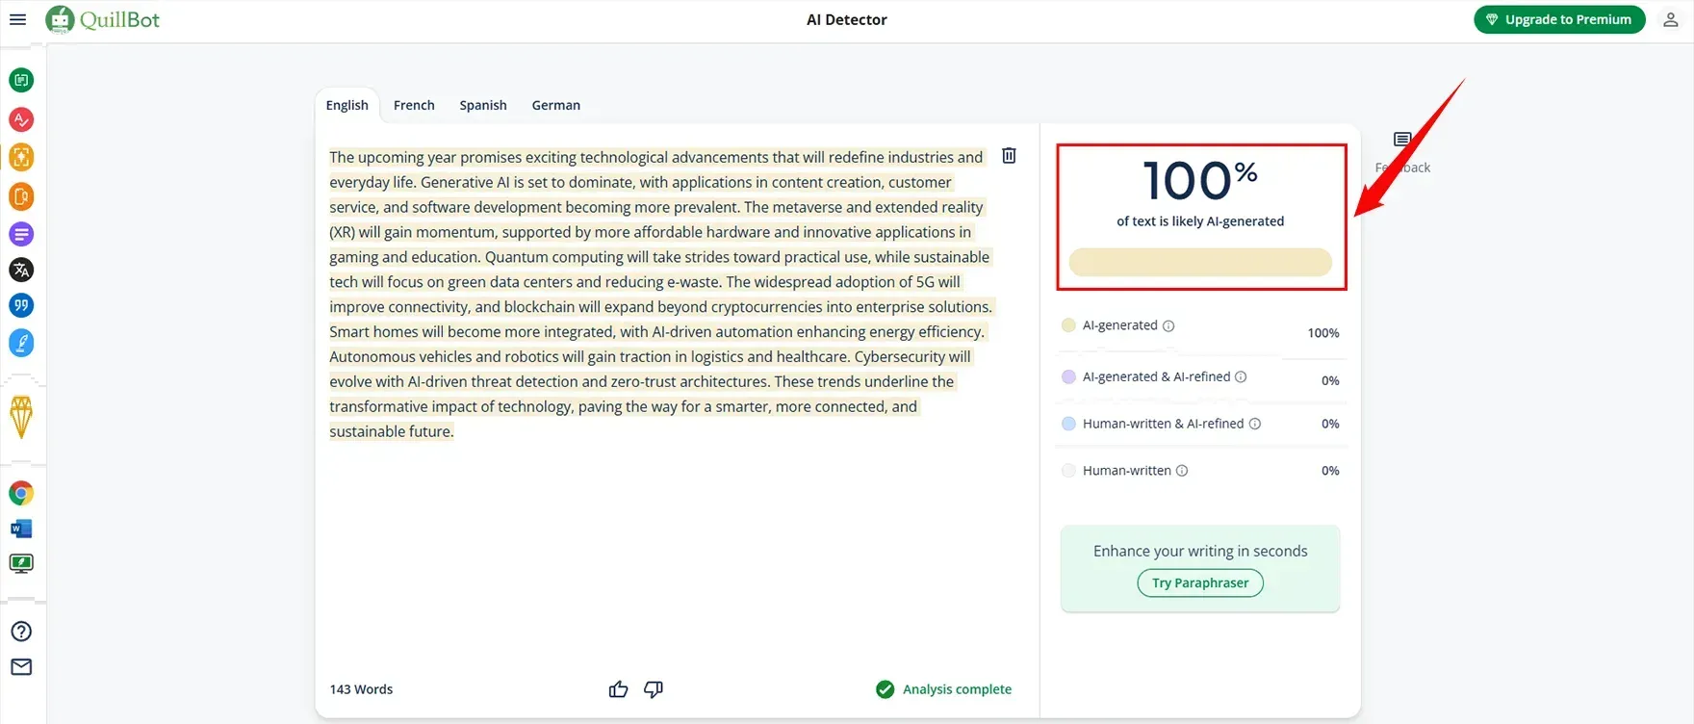Open the help question mark icon
1694x724 pixels.
[21, 632]
